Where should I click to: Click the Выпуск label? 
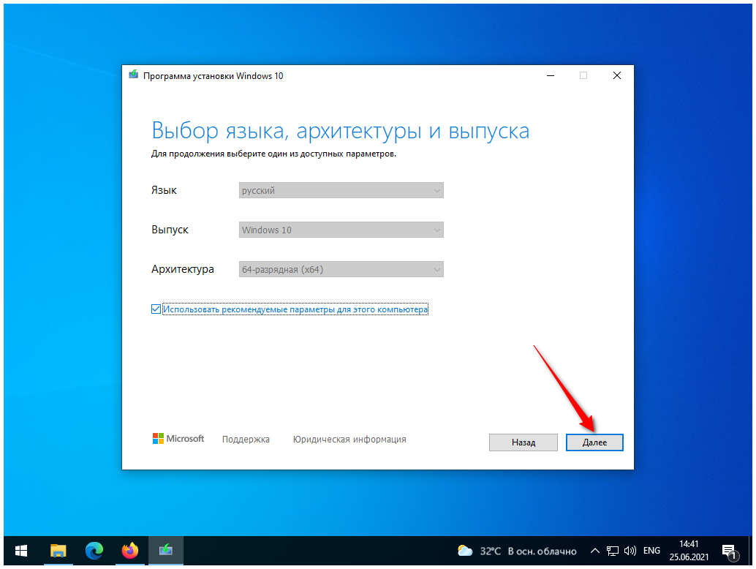tap(170, 230)
